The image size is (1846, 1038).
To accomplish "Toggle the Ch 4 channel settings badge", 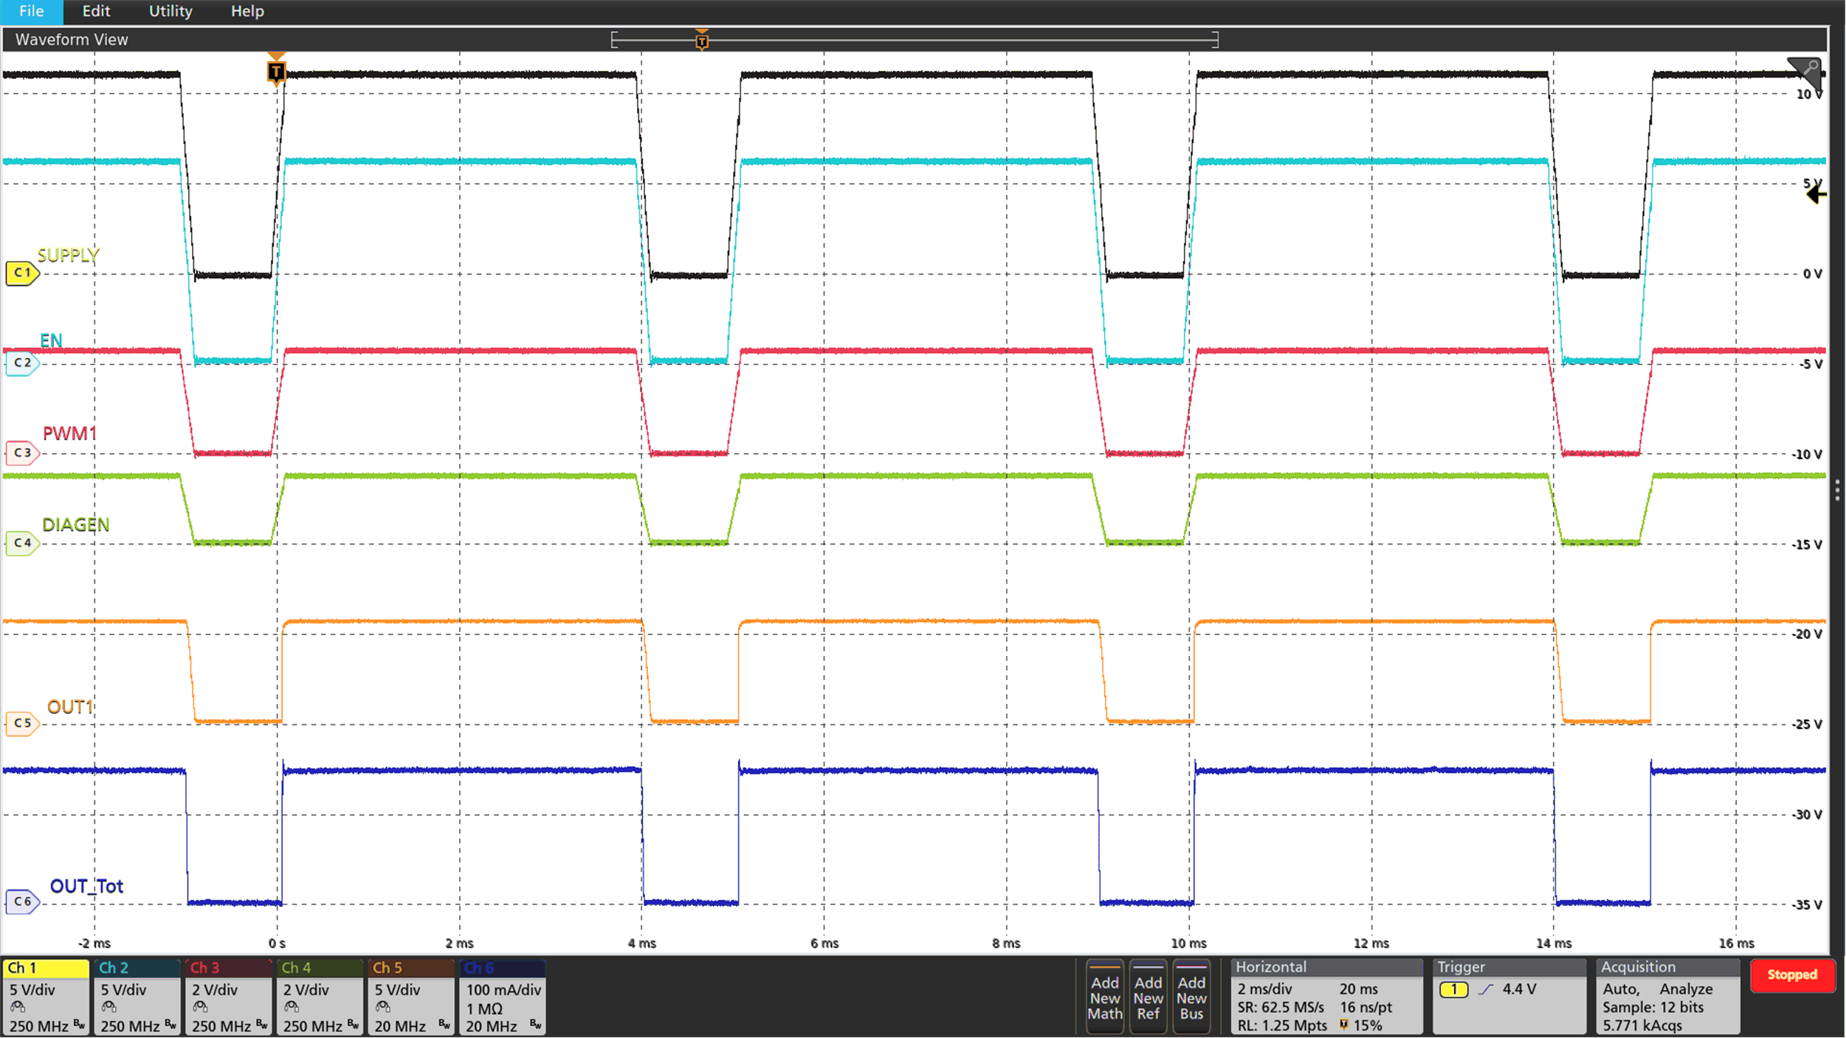I will click(x=320, y=996).
